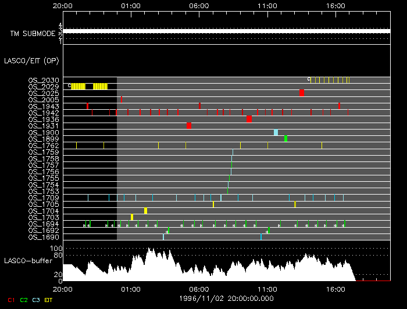407x309 pixels.
Task: Select the yellow block in the OS_1704 row
Action: (x=145, y=211)
